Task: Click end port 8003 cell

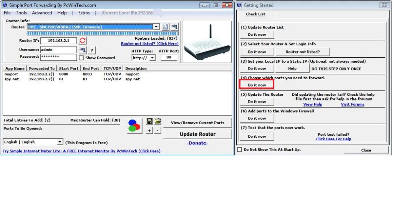Action: (88, 74)
